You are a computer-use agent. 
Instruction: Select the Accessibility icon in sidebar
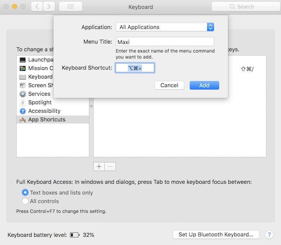[23, 111]
